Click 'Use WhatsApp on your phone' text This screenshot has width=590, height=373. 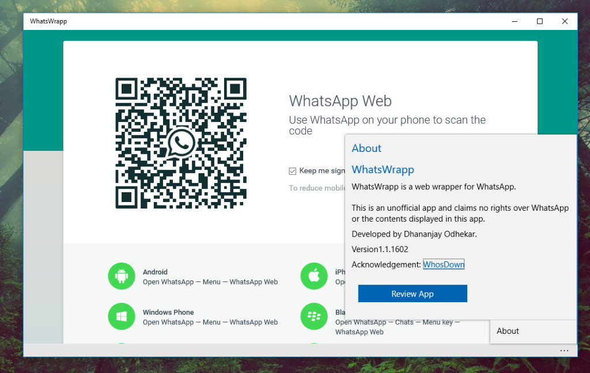(387, 125)
